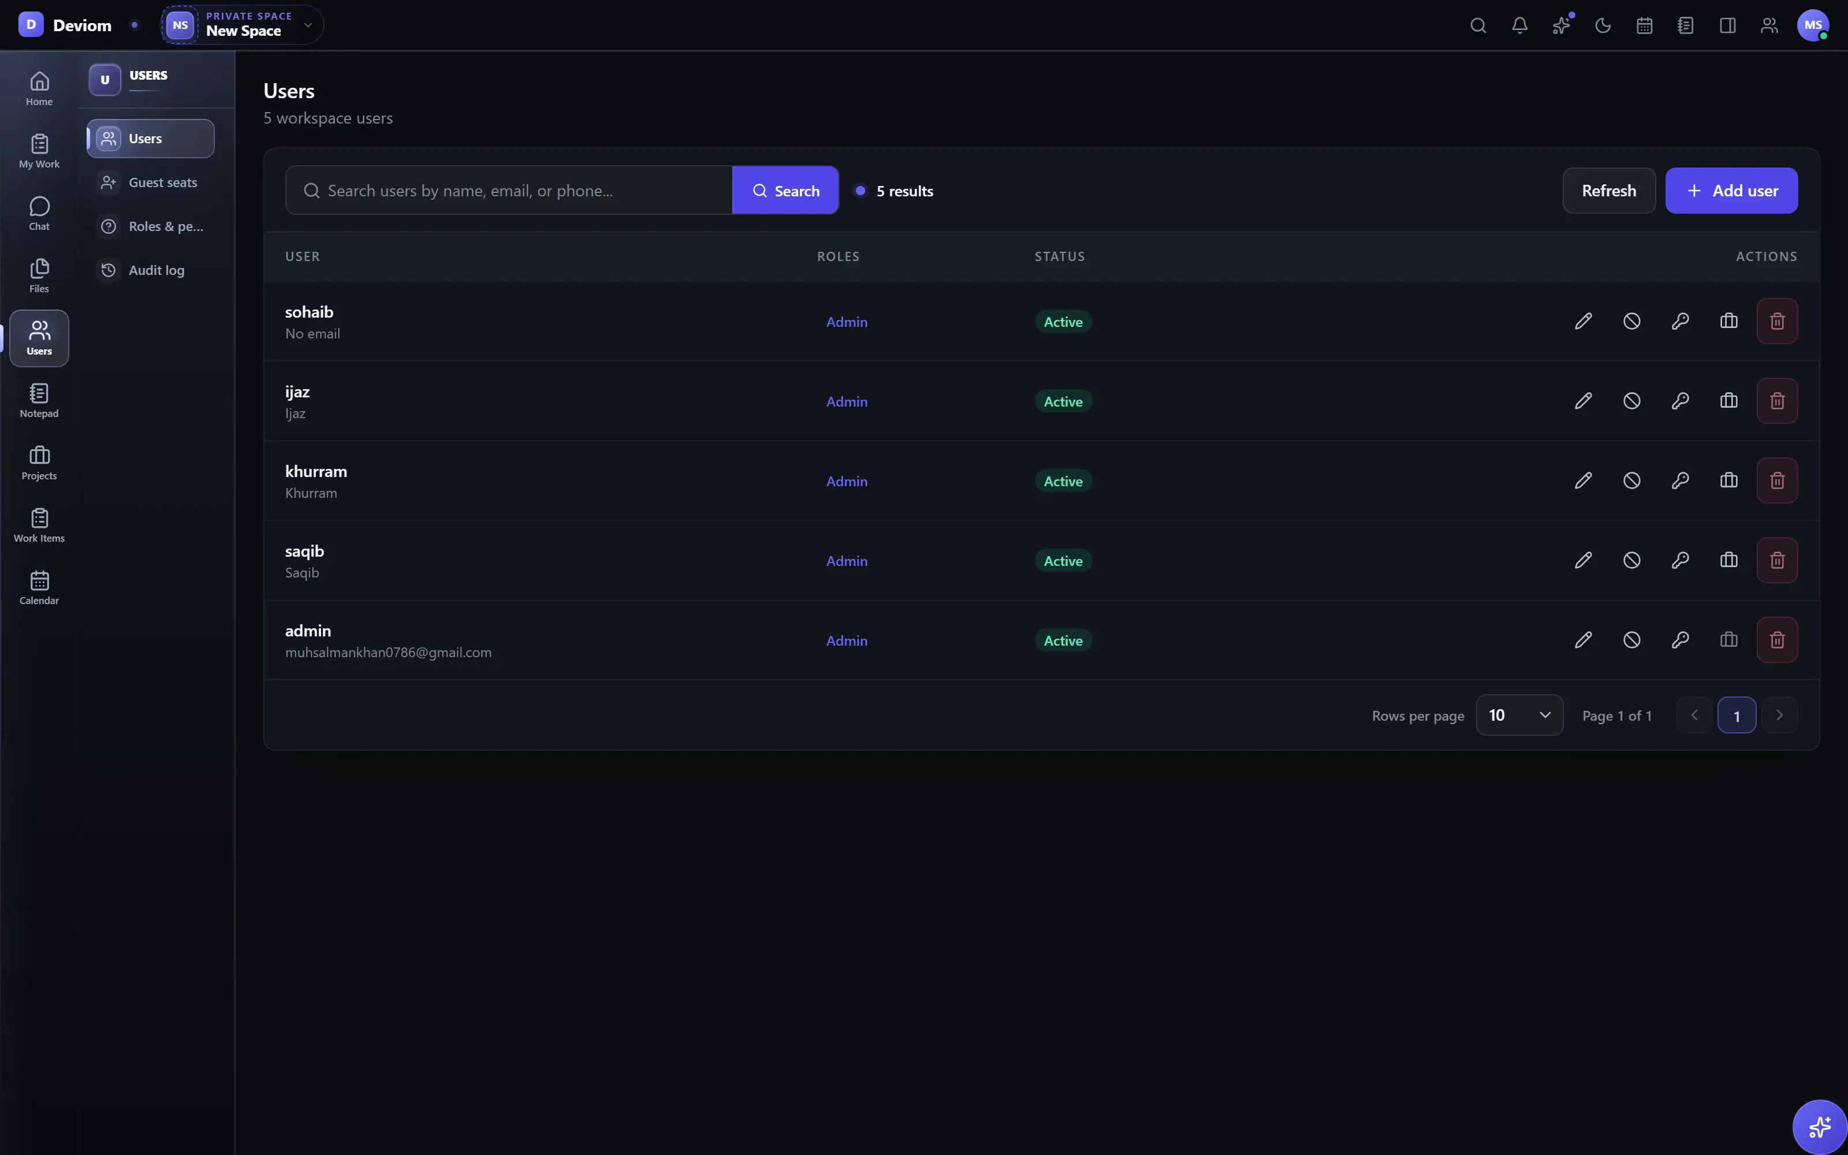Open briefcase icon for khurram
Viewport: 1848px width, 1155px height.
pos(1729,480)
